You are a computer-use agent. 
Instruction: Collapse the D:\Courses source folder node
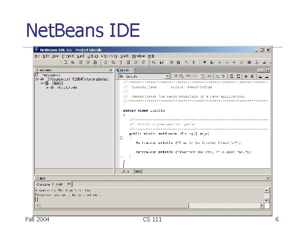coord(37,79)
